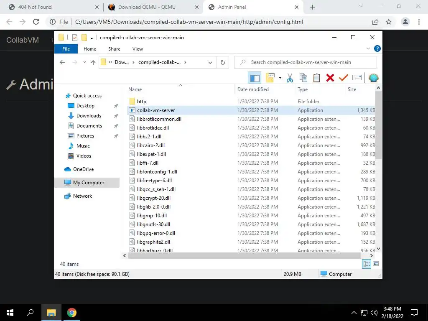Open the blue Help question mark
Image resolution: width=428 pixels, height=321 pixels.
coord(377,48)
